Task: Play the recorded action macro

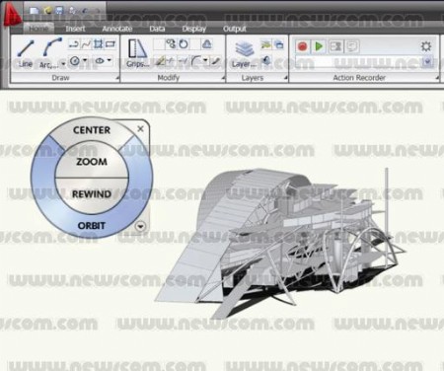Action: pos(319,46)
